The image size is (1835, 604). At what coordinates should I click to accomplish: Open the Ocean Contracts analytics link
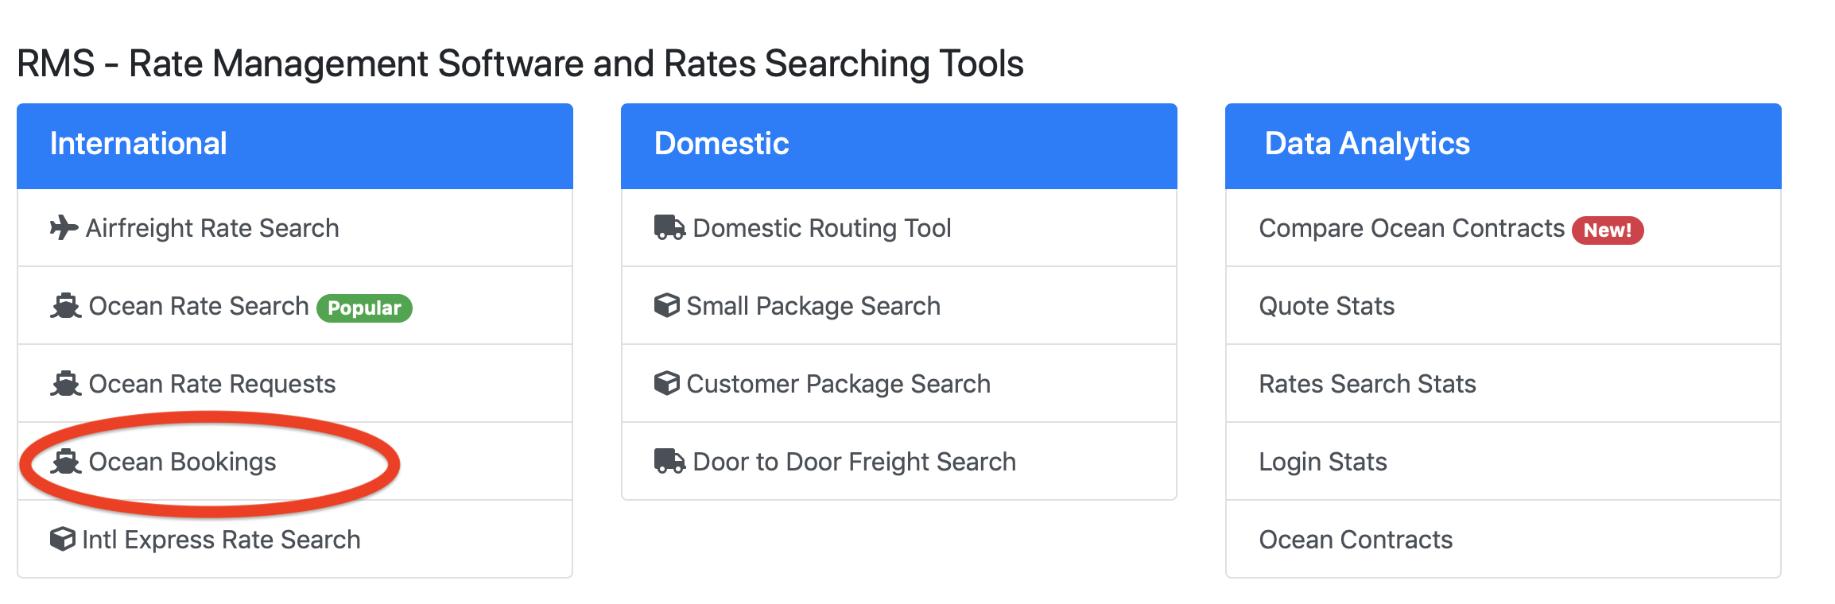coord(1355,540)
